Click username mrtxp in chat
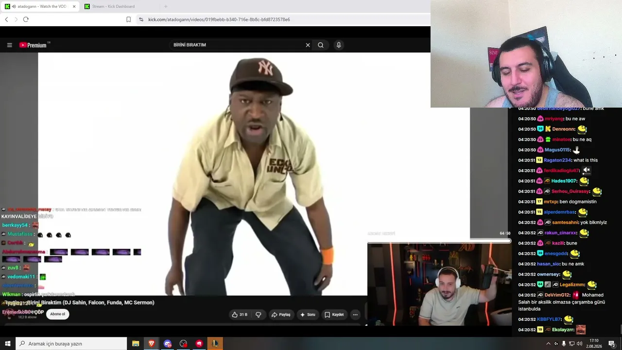 [x=551, y=202]
